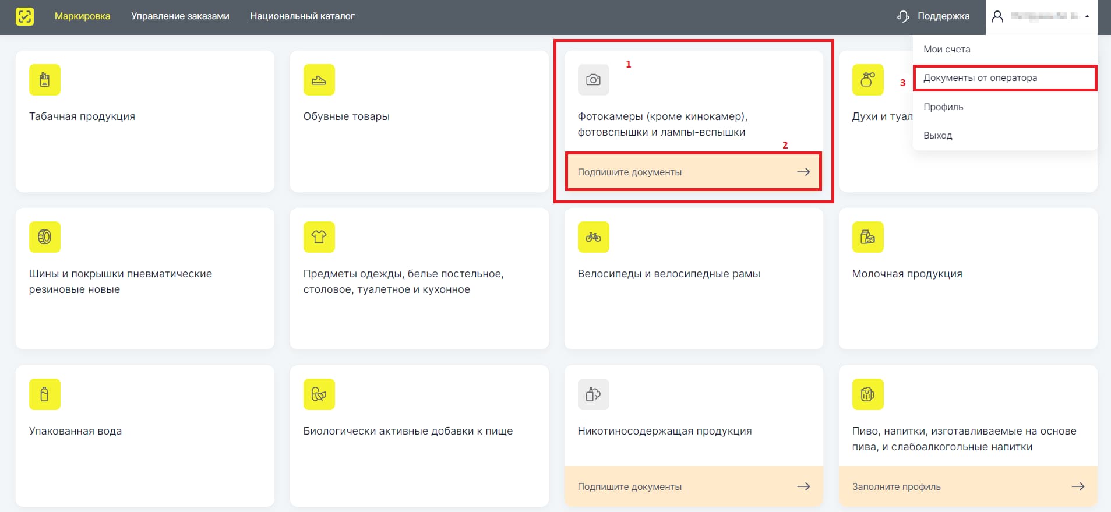Collapse the user account dropdown arrow
Viewport: 1111px width, 512px height.
click(x=1087, y=16)
